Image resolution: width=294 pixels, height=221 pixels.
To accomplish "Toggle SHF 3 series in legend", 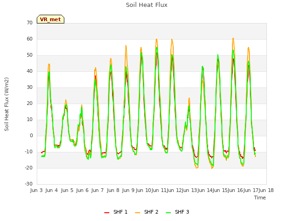I will (177, 212).
